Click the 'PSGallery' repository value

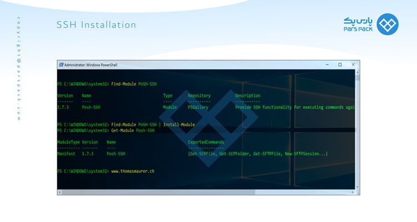click(198, 107)
